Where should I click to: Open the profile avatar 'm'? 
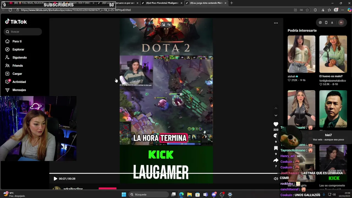point(341,23)
